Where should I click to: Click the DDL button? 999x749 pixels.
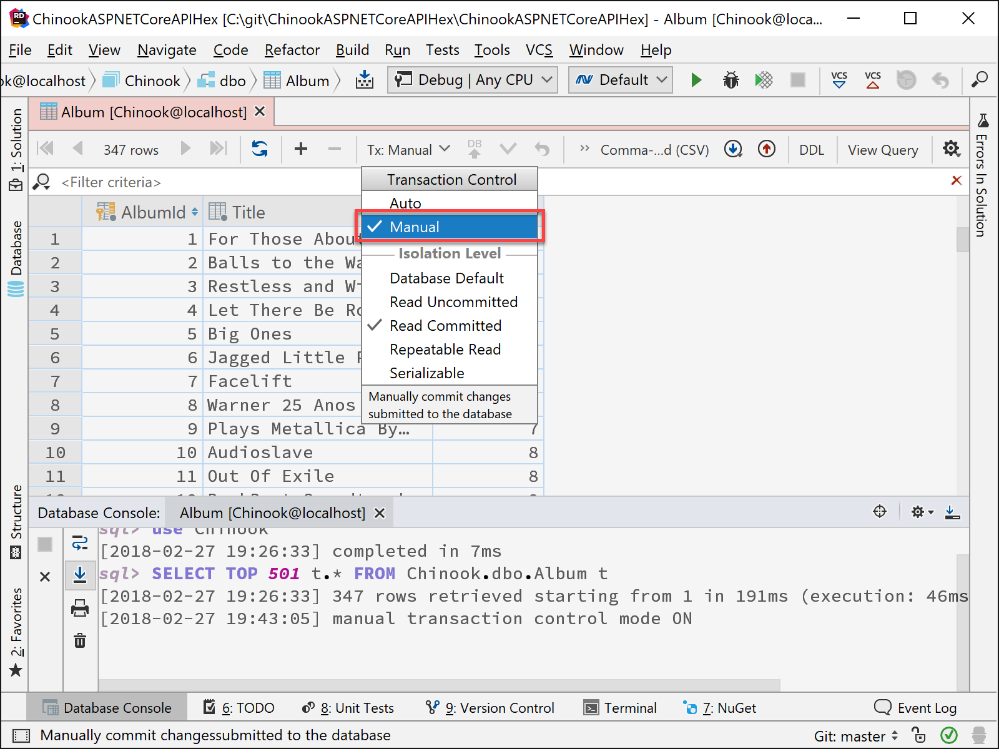[812, 150]
